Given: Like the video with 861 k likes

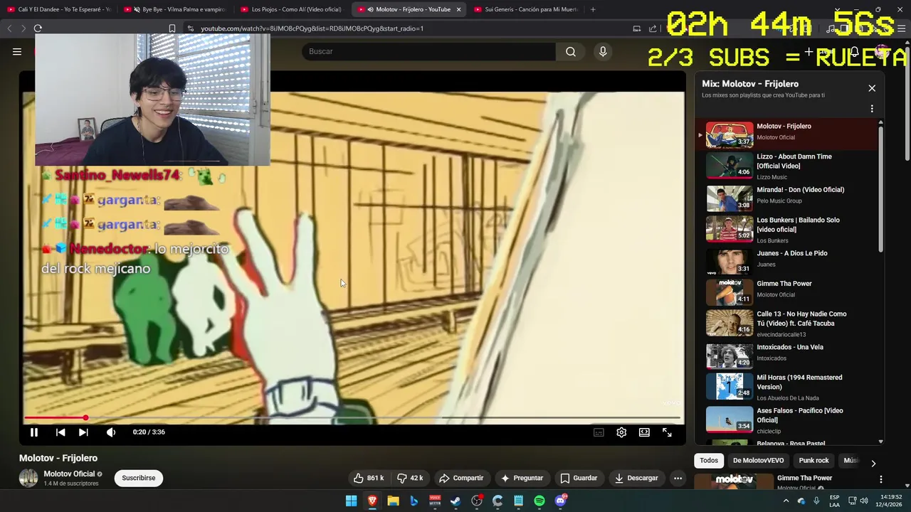Looking at the screenshot, I should (369, 478).
